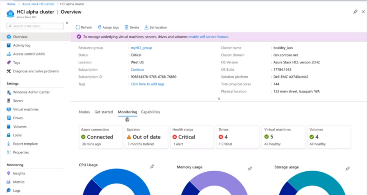
Task: Click the Delete trash icon
Action: tap(127, 27)
